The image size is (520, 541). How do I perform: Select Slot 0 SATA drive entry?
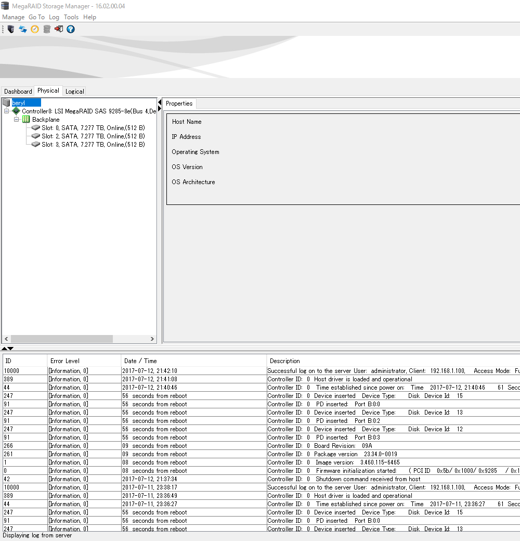click(93, 127)
